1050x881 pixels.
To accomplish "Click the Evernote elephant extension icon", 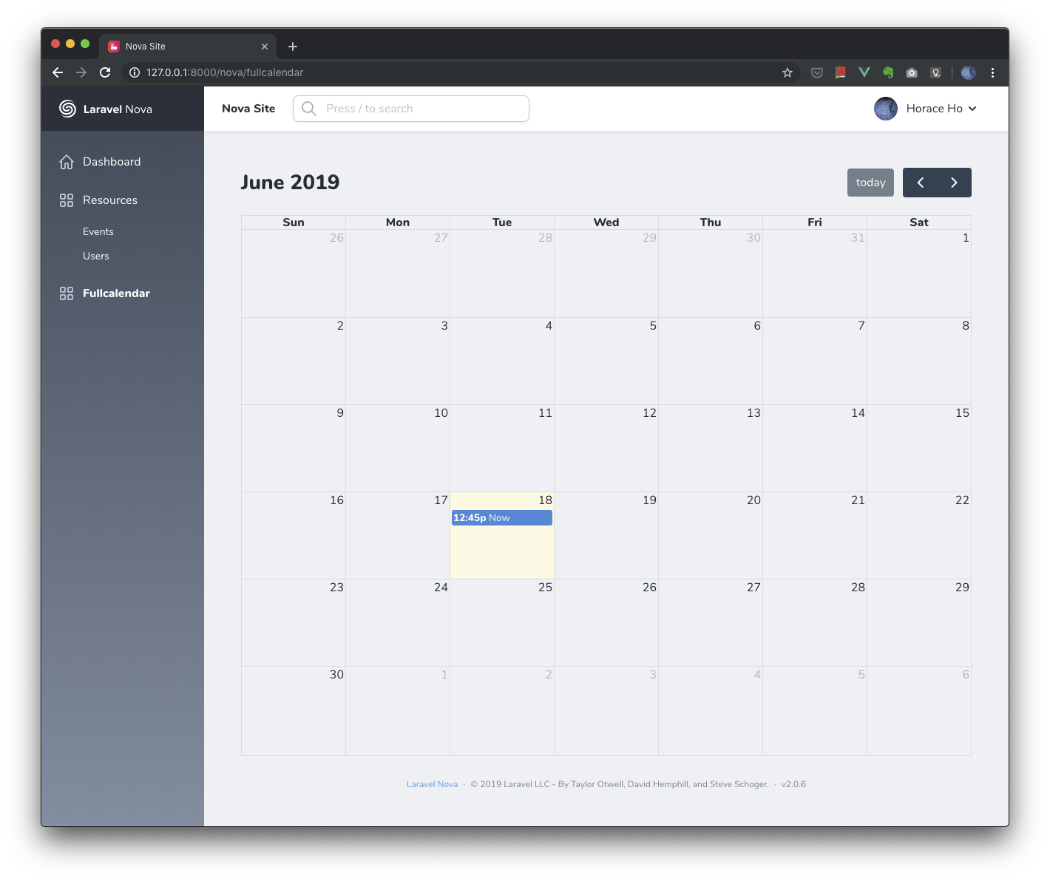I will point(888,72).
